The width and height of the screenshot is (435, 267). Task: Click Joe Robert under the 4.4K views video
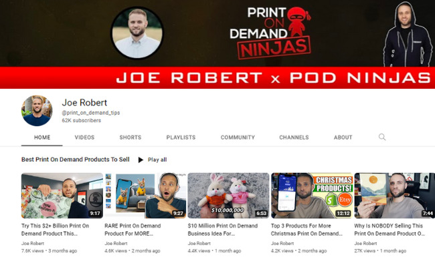tap(199, 244)
